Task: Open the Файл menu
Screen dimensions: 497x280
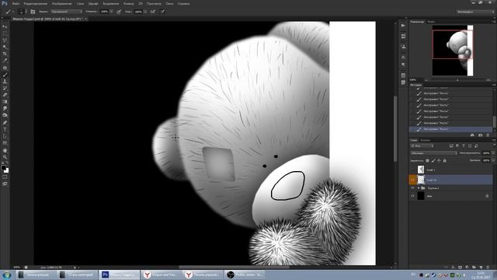Action: (x=16, y=3)
